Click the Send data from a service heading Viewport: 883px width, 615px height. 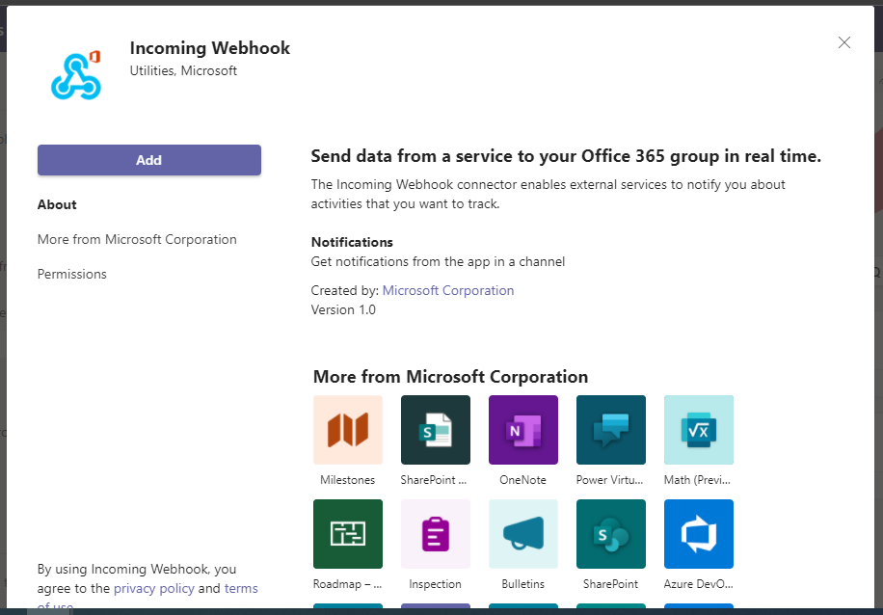(x=566, y=156)
